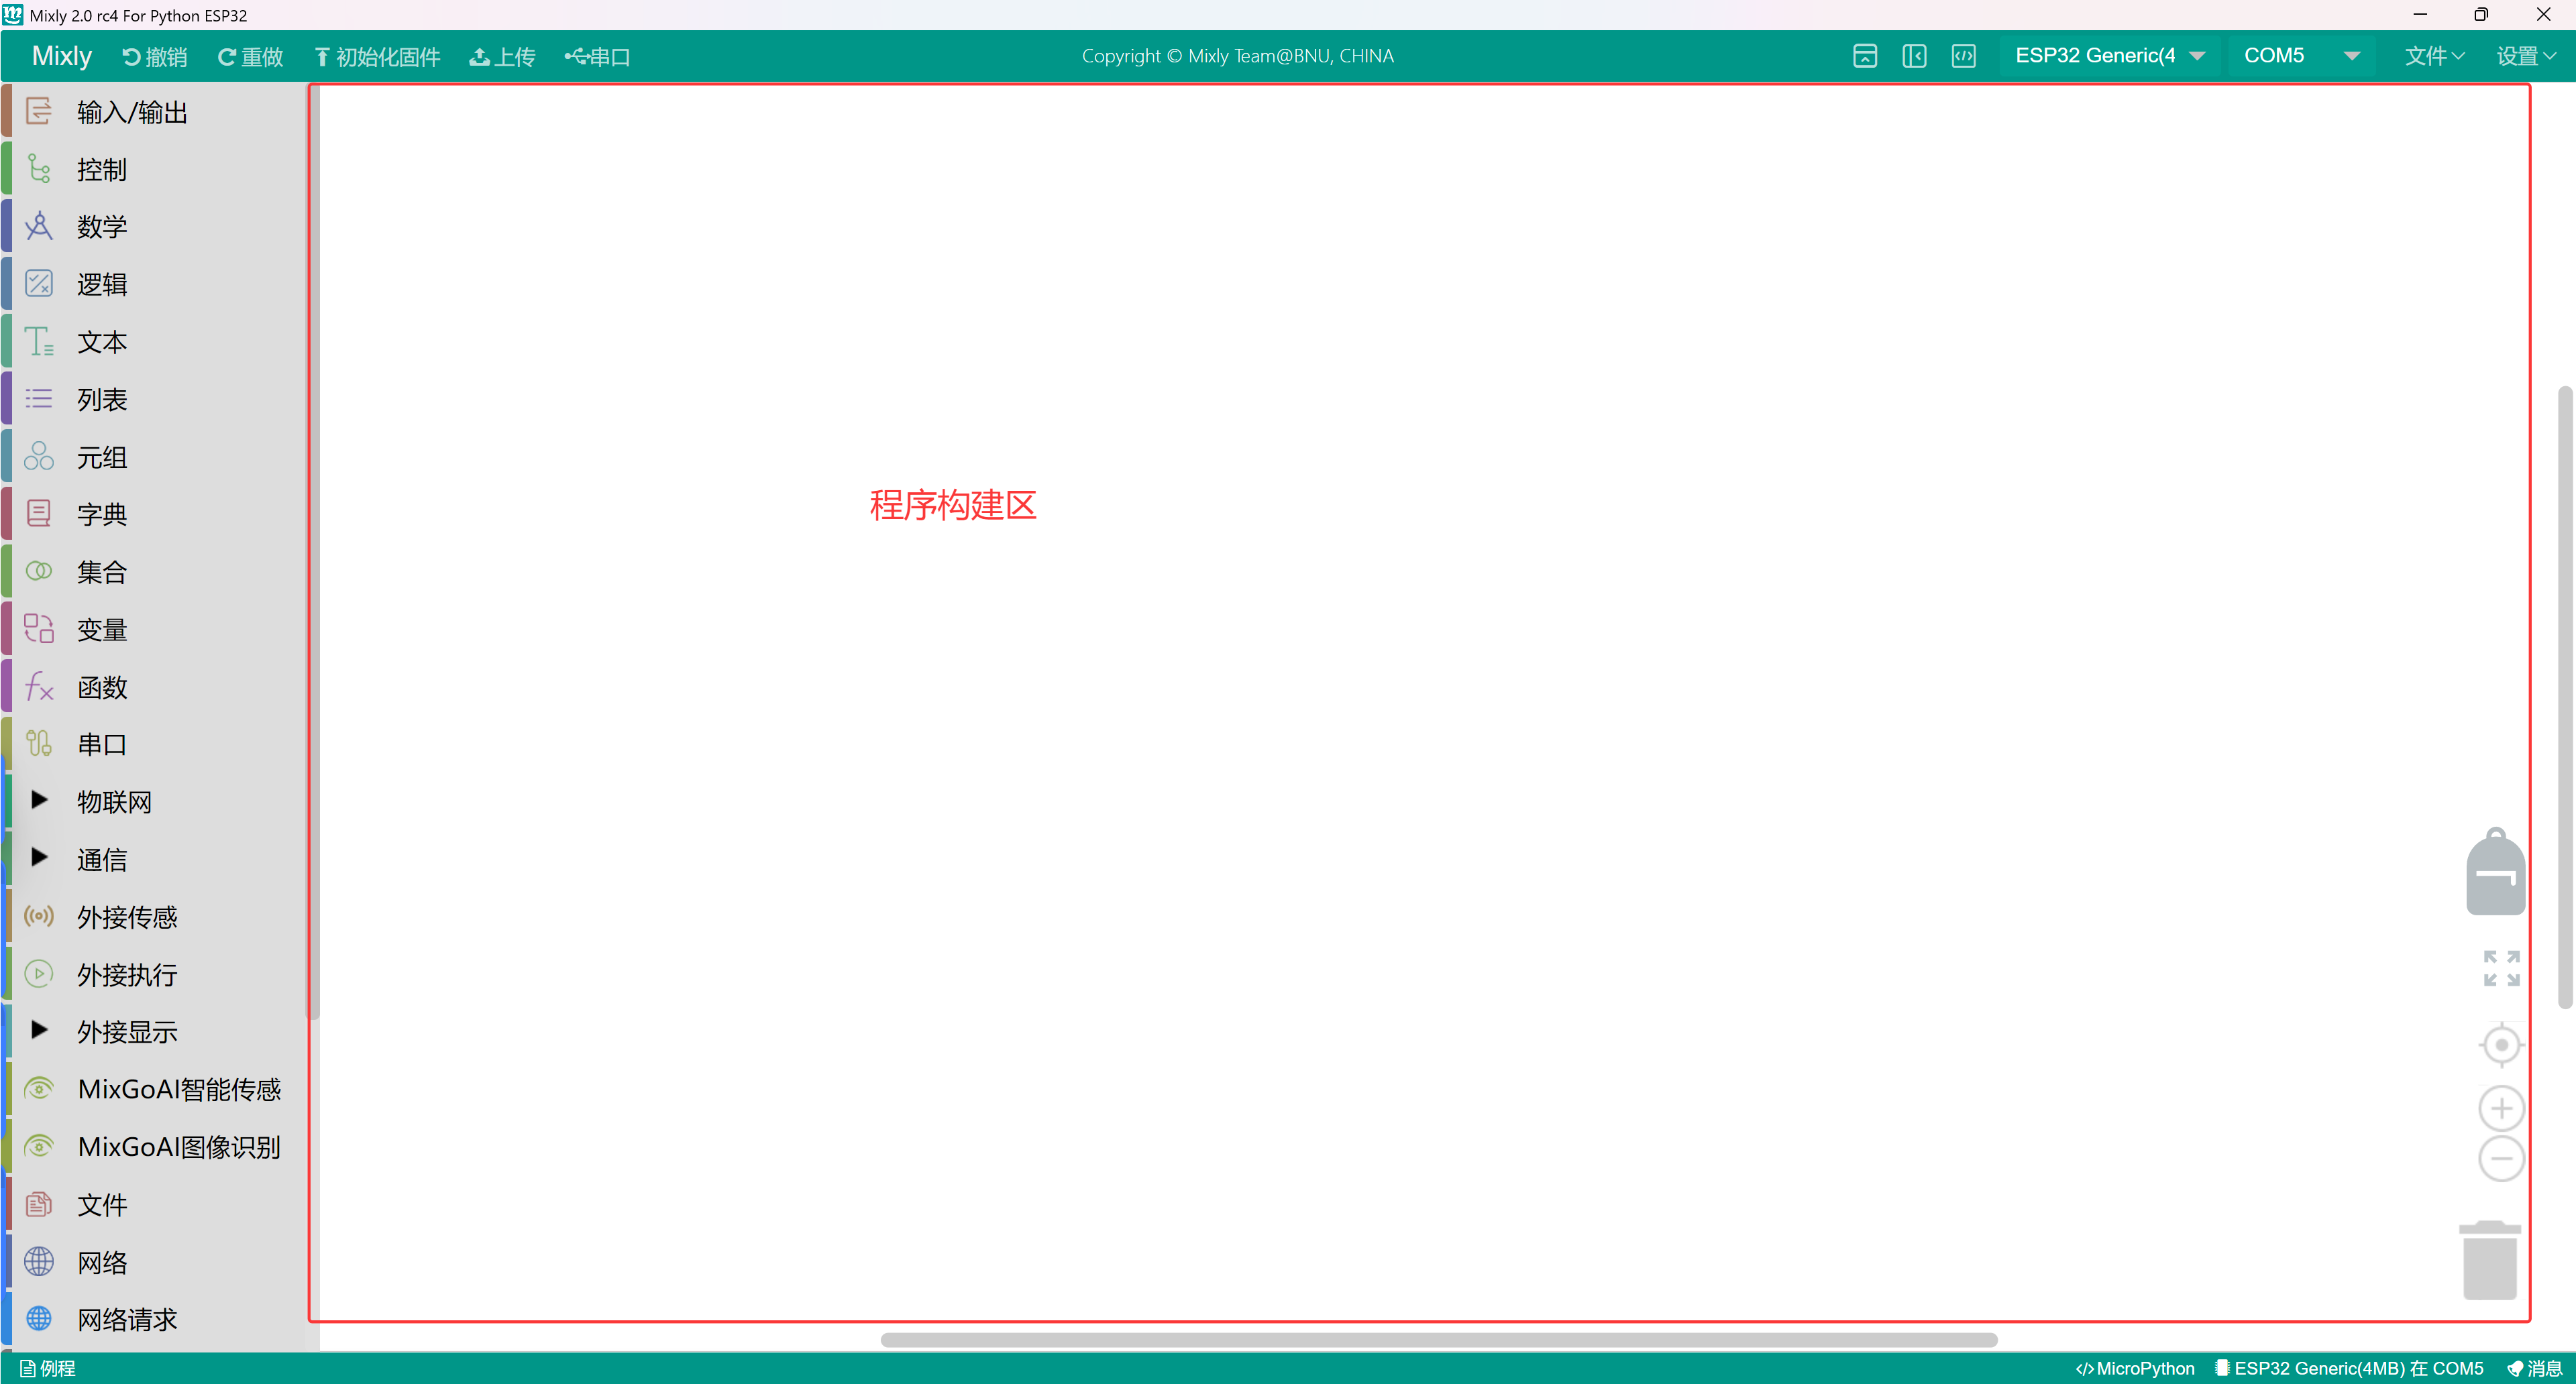Expand the 物联网 category

click(40, 799)
